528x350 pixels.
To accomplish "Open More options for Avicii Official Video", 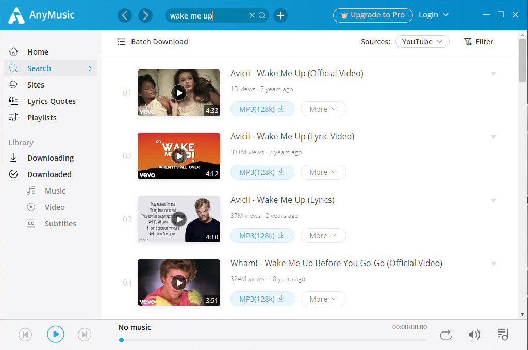I will [x=323, y=109].
